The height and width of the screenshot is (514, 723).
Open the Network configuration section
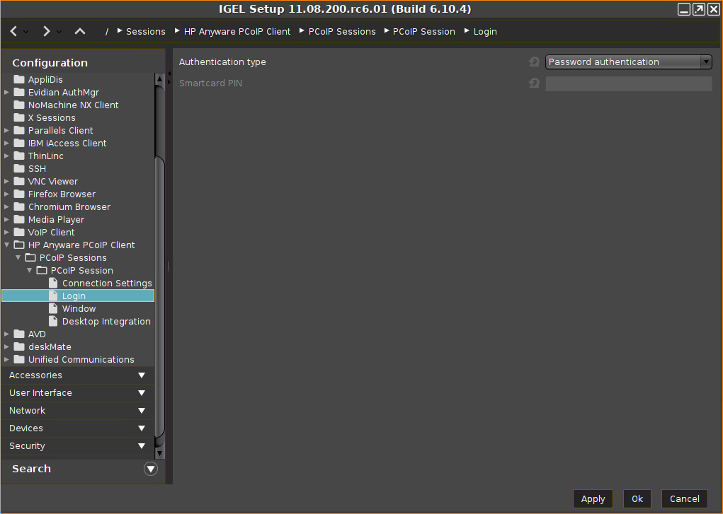coord(77,411)
